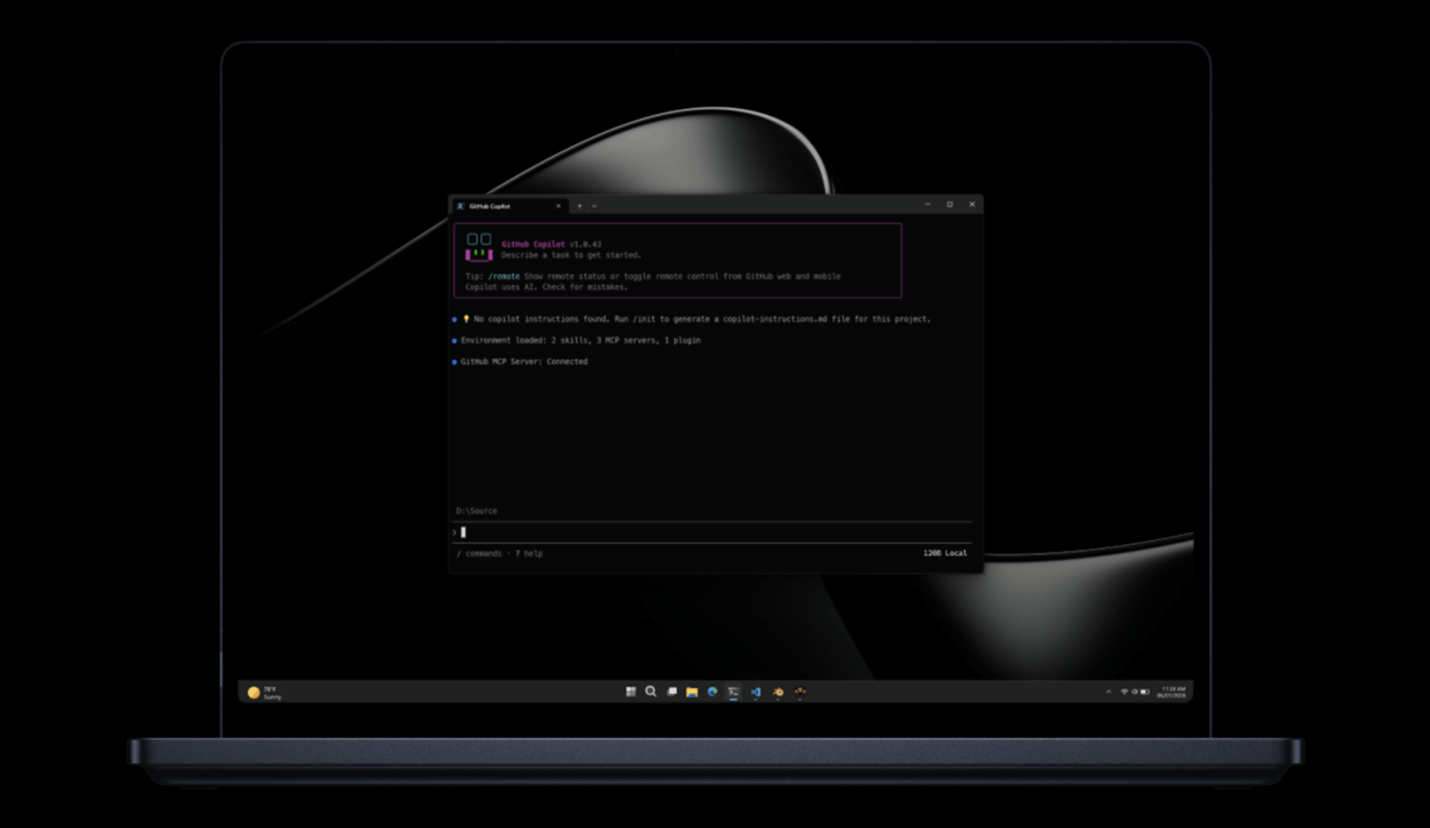Image resolution: width=1430 pixels, height=828 pixels.
Task: Click the terminal icon in the tab
Action: 461,206
